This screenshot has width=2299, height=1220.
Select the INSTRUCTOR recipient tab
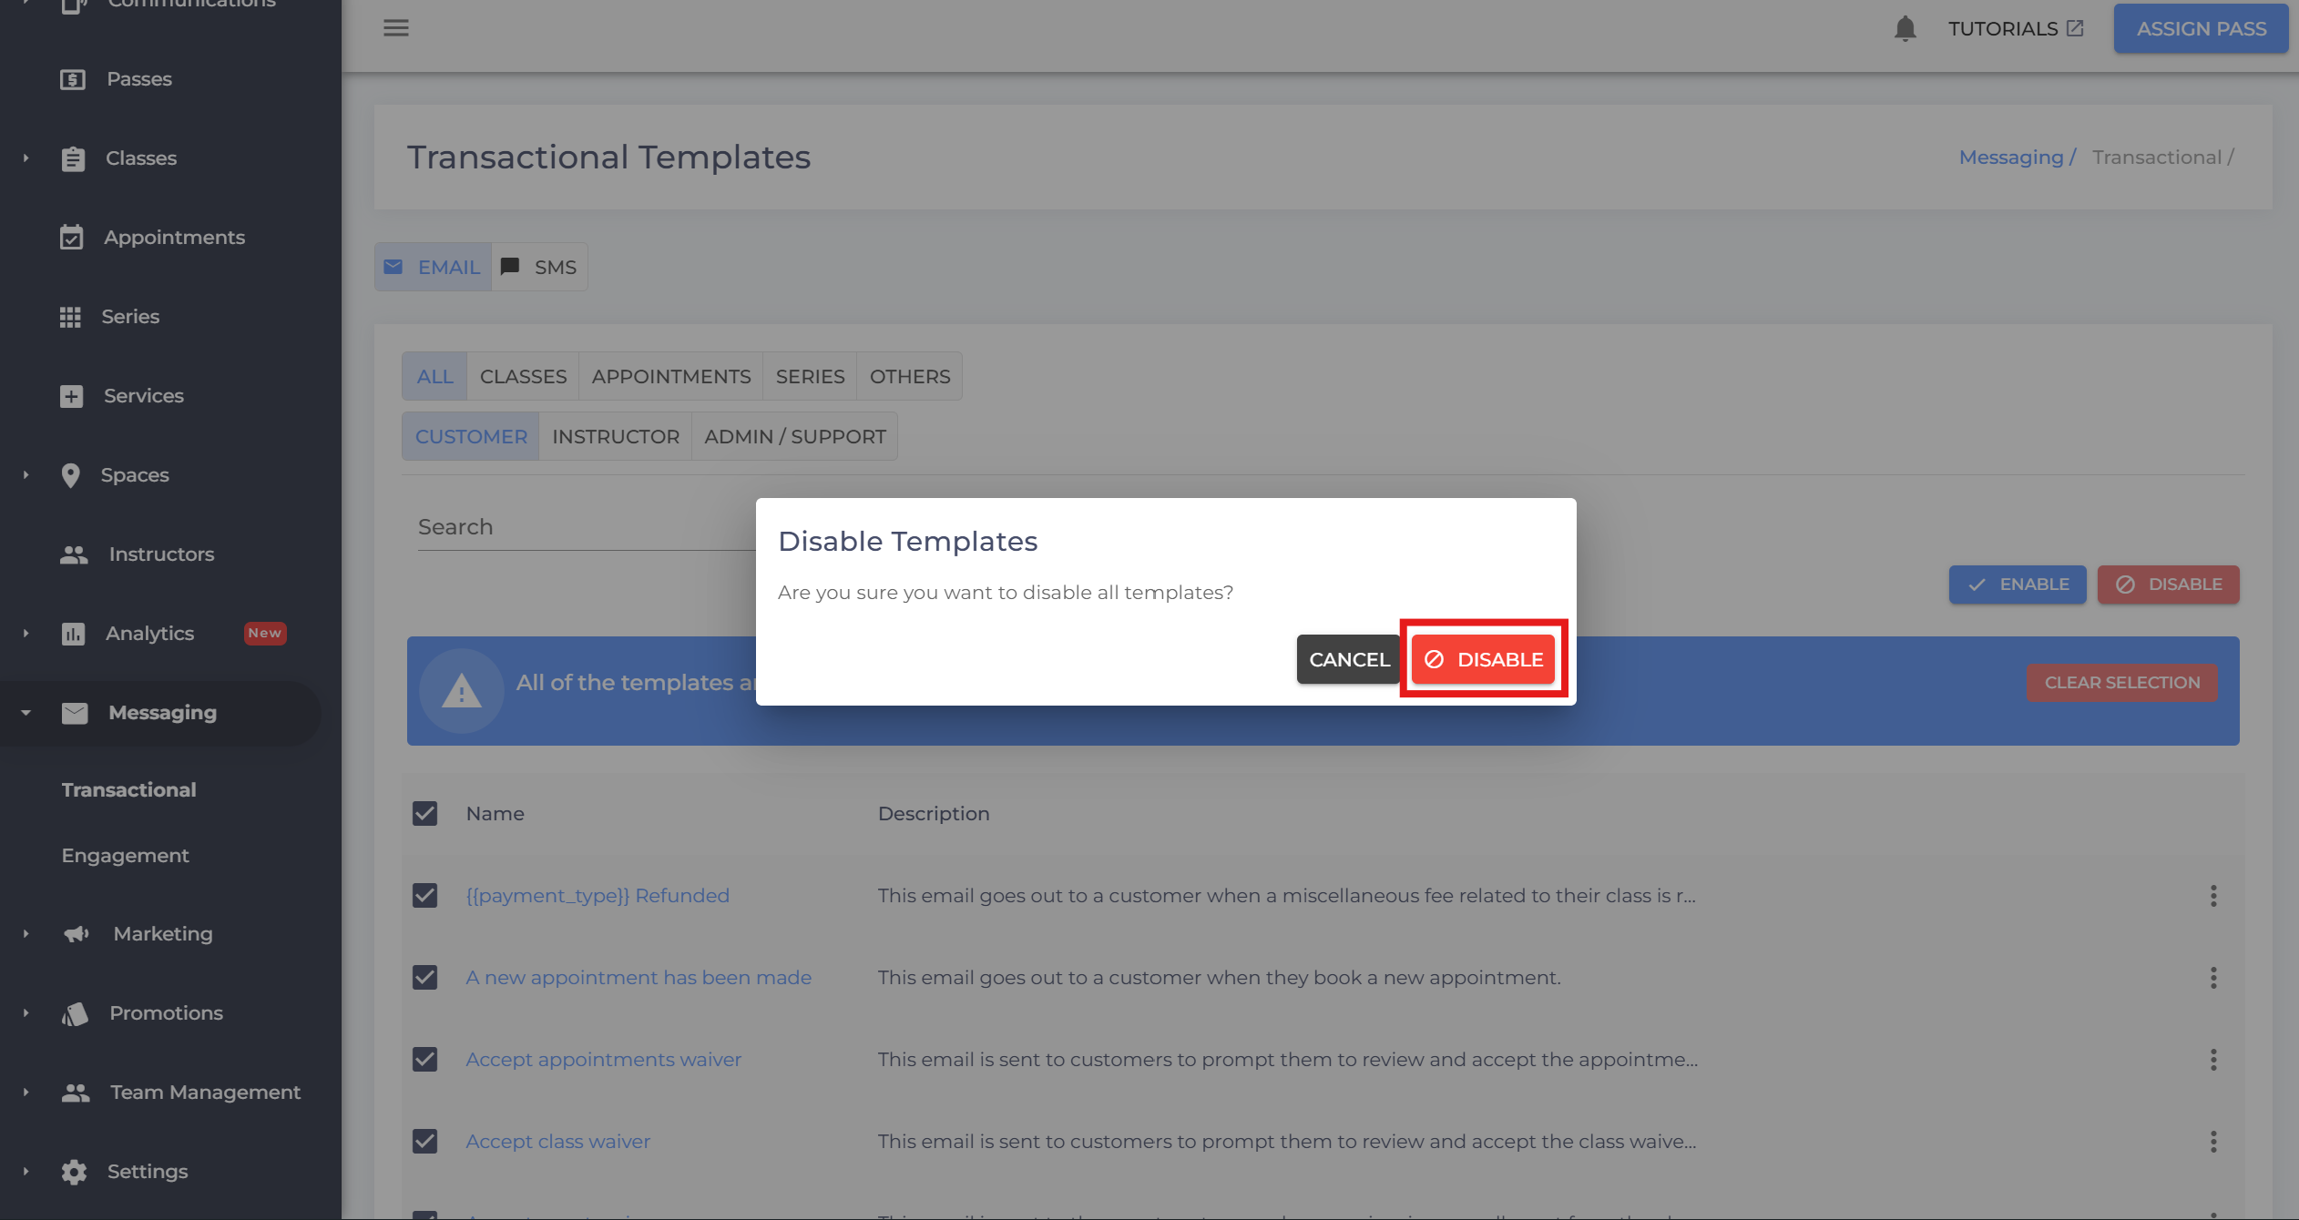pos(615,437)
